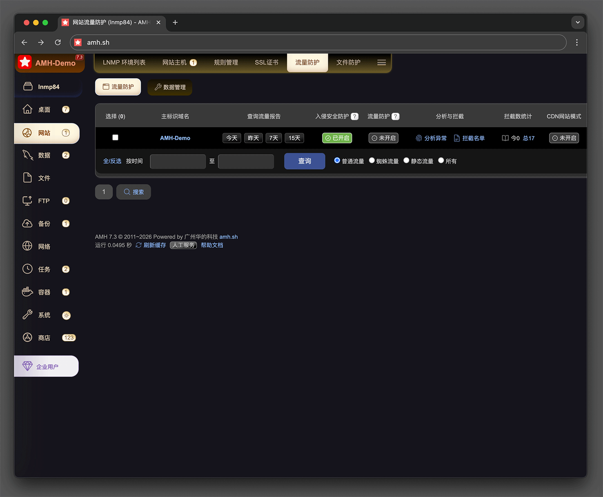
Task: Click the 文件 file icon in sidebar
Action: pos(27,178)
